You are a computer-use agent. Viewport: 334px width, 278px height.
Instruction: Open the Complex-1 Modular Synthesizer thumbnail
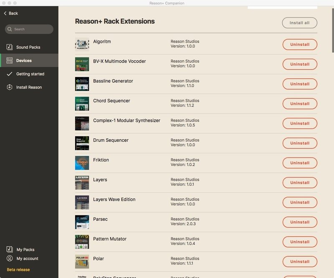tap(82, 123)
